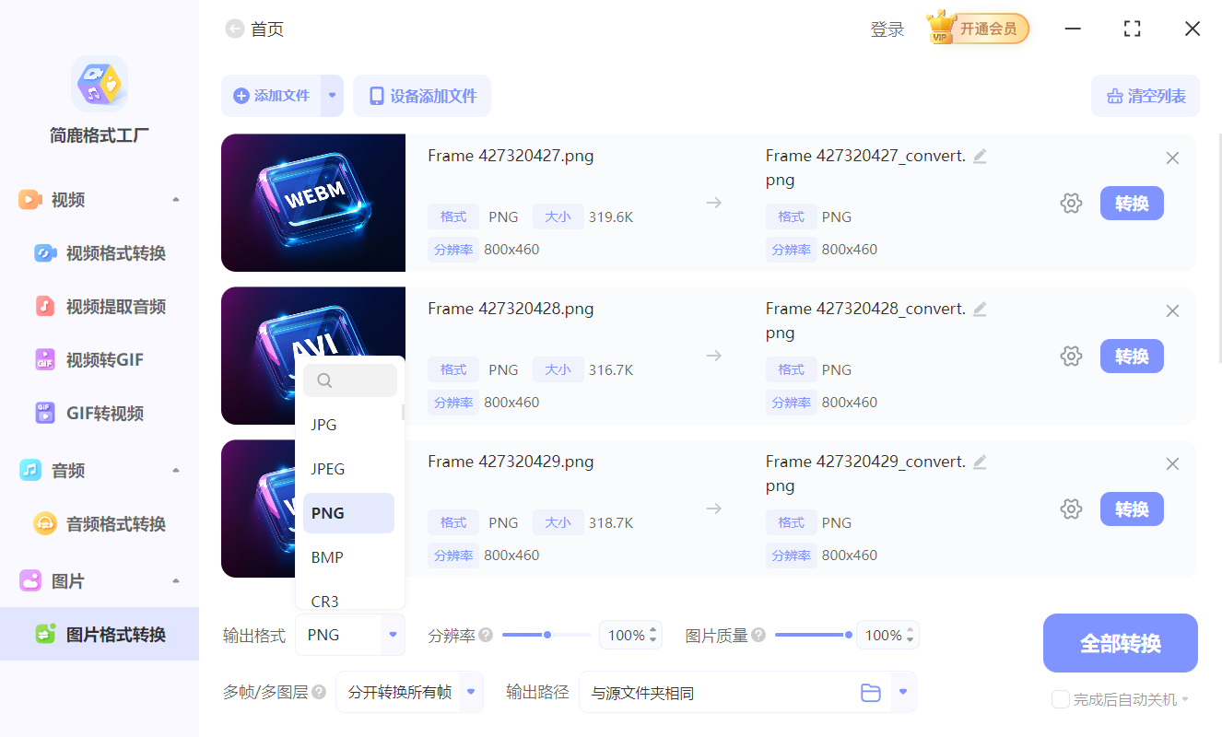Click the 分辨率 100% stepper arrows
The image size is (1222, 737).
click(x=653, y=635)
